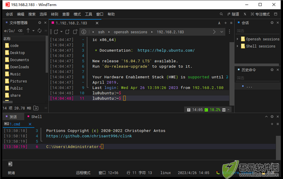Refresh the file manager listing

(x=40, y=31)
